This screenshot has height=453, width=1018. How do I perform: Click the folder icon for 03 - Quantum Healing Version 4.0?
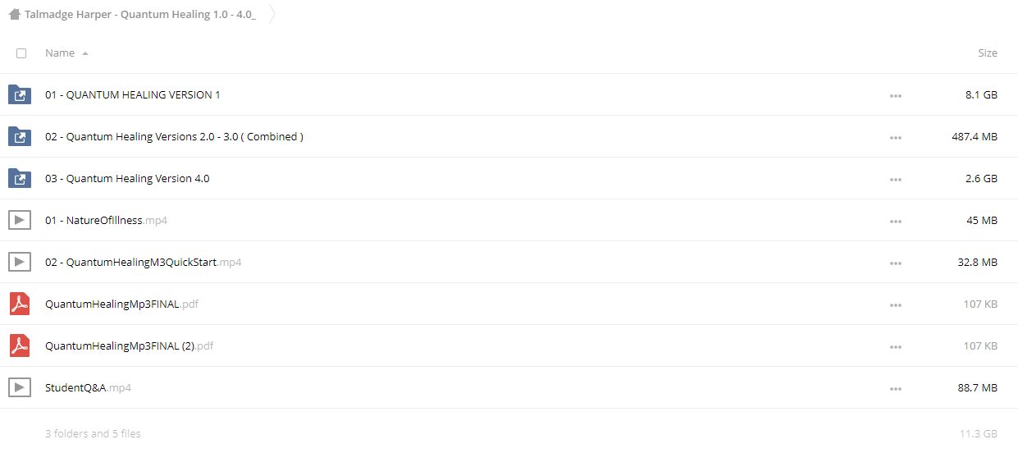coord(20,179)
